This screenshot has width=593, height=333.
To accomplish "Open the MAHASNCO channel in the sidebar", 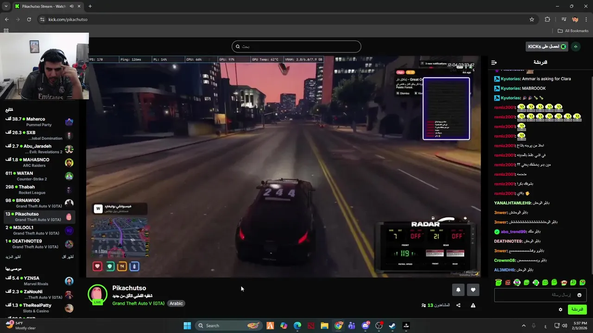I will pos(39,162).
